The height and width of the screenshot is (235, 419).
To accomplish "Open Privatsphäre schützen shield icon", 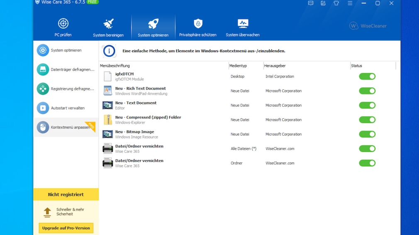I will (198, 24).
